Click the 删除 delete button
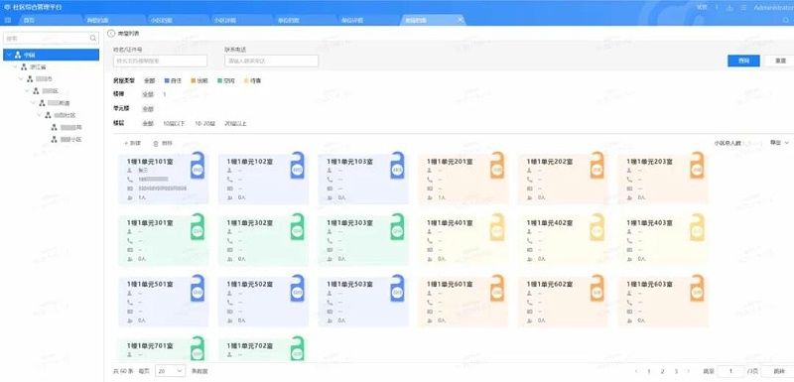The image size is (794, 382). (163, 143)
